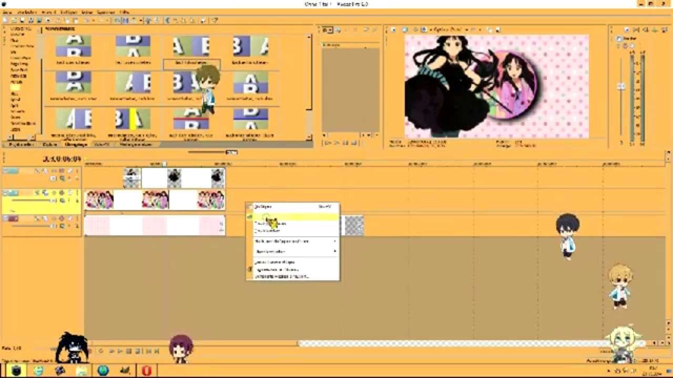Expand the first submenu arrow in the context menu
This screenshot has width=673, height=378.
click(x=335, y=241)
